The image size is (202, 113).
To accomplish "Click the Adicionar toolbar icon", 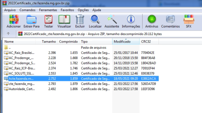I will tap(14, 19).
